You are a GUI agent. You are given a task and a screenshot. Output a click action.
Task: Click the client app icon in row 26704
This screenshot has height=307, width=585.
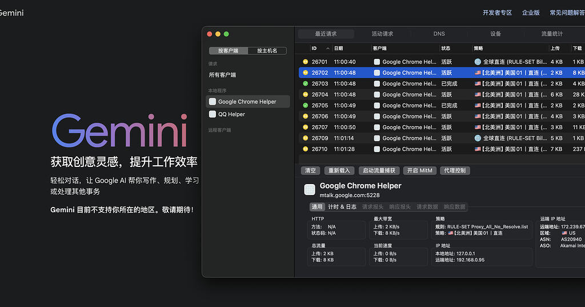point(377,94)
